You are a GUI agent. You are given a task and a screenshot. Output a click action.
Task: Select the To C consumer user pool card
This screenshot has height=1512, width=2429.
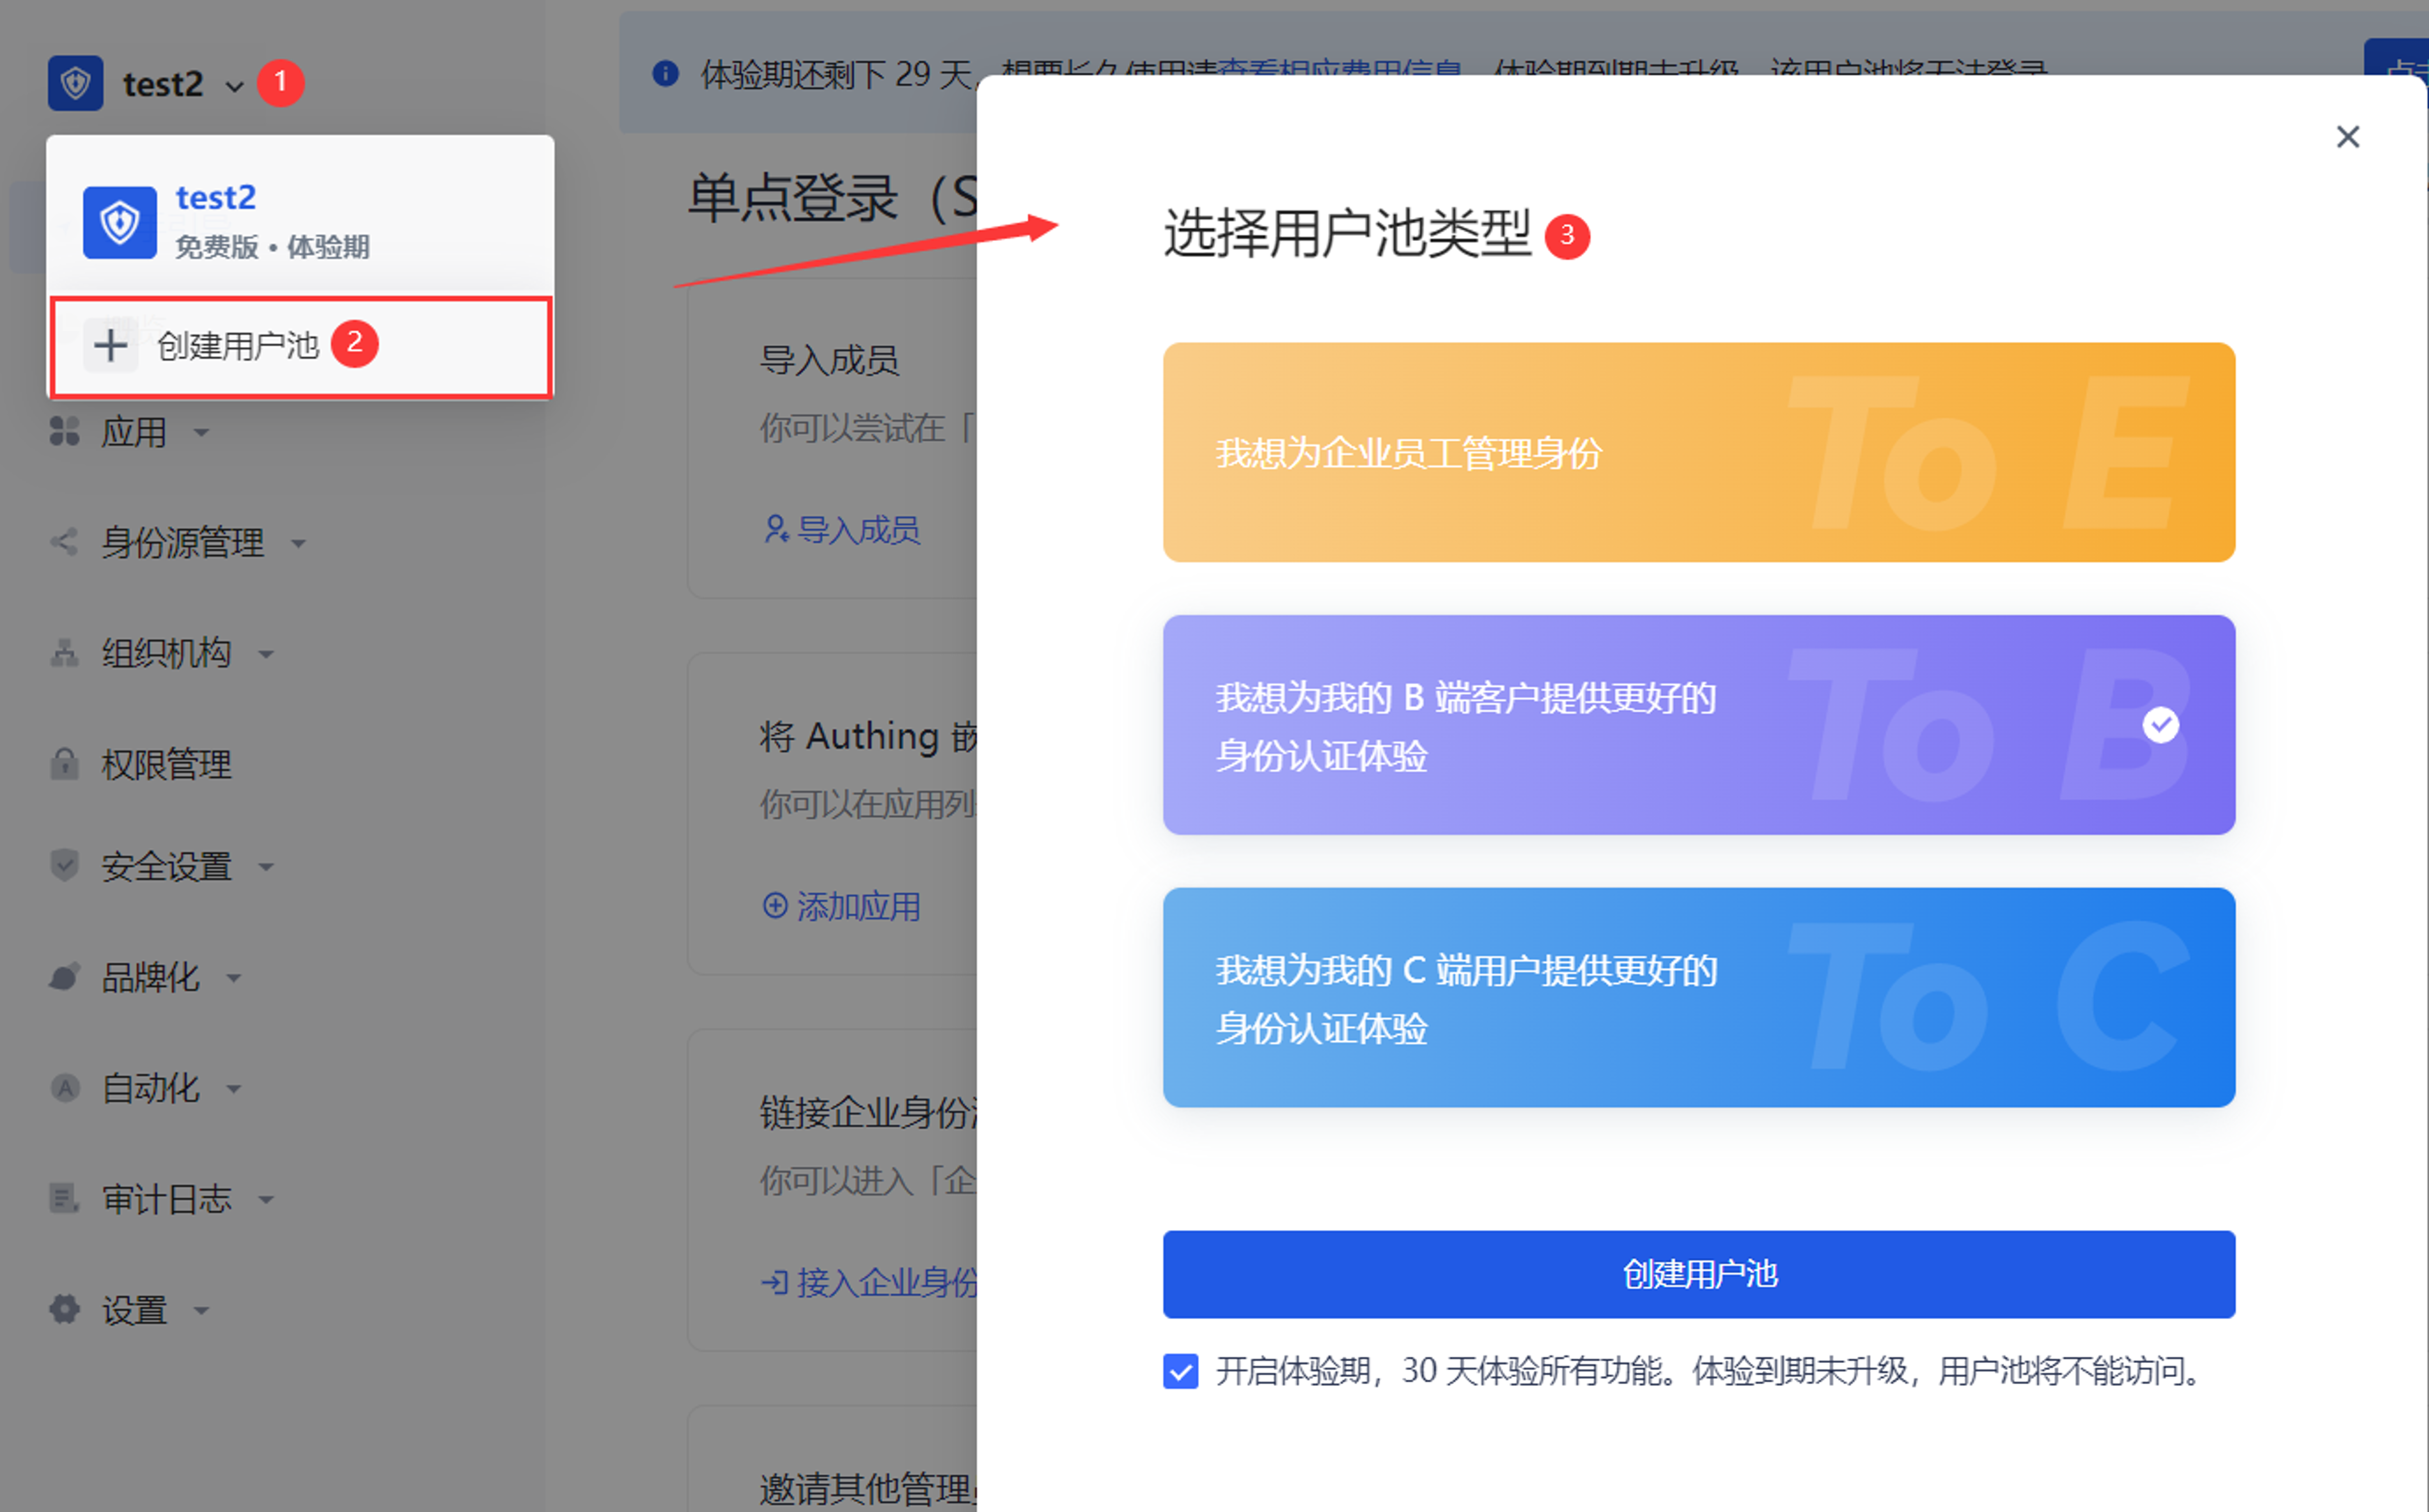point(1698,997)
